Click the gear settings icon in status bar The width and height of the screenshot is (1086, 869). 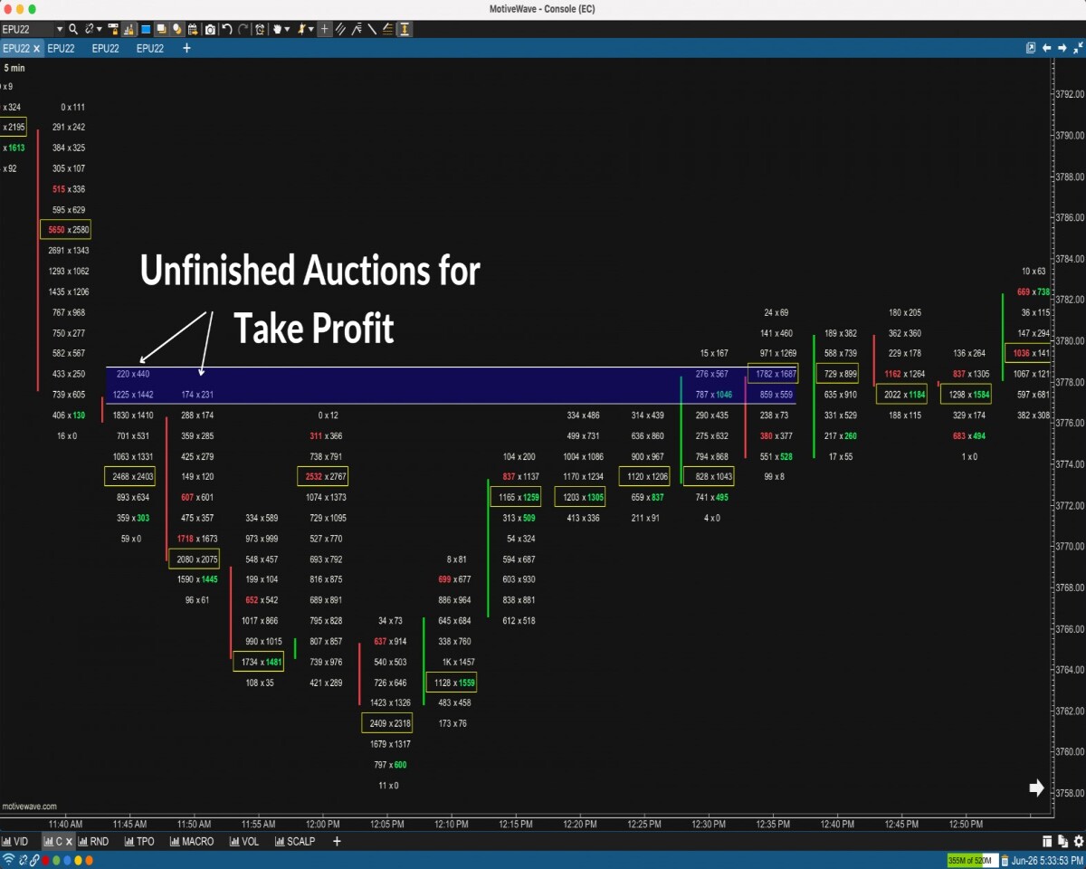(x=1079, y=842)
